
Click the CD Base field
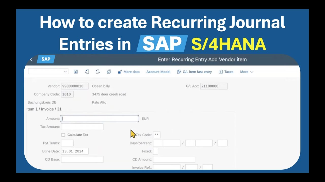coord(82,160)
